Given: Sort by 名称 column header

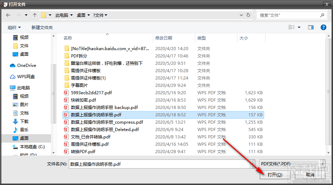Looking at the screenshot, I should point(68,38).
